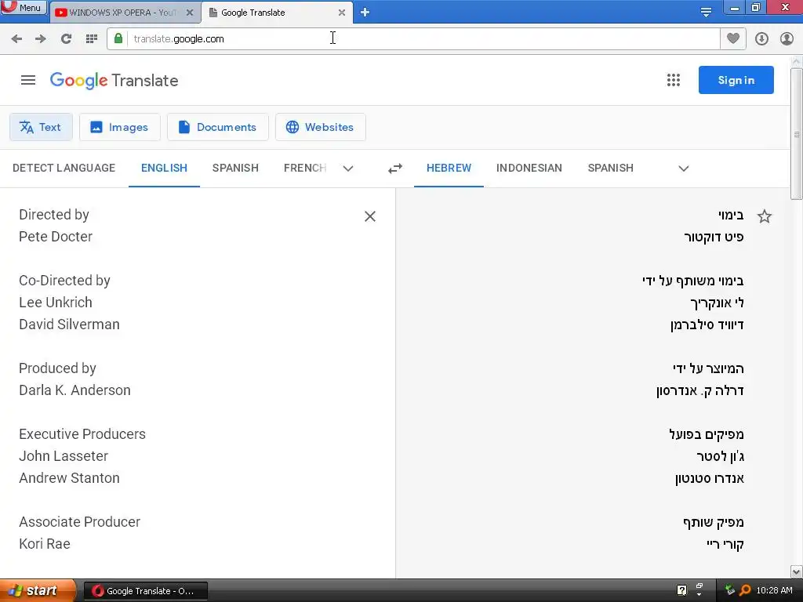
Task: Close the Google Translate browser tab
Action: (342, 13)
